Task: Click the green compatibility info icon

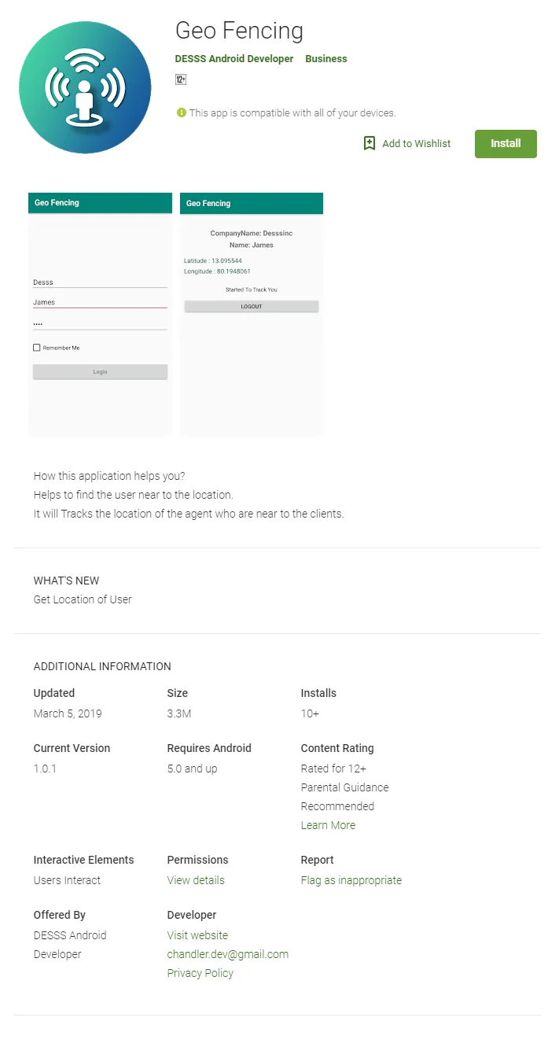Action: (x=182, y=112)
